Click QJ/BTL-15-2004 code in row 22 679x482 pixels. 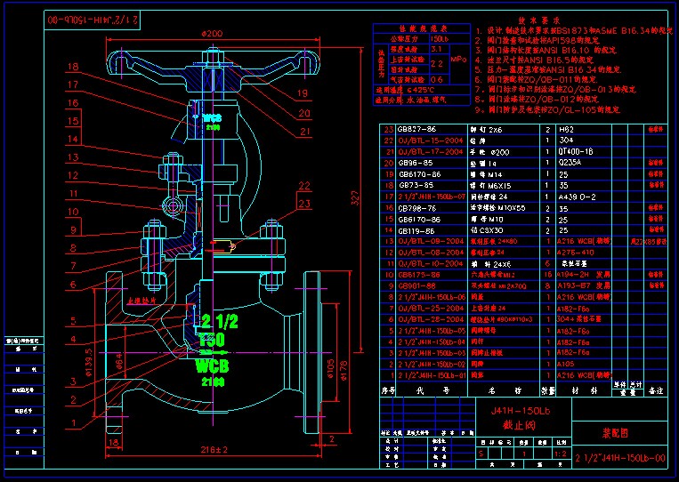point(431,141)
